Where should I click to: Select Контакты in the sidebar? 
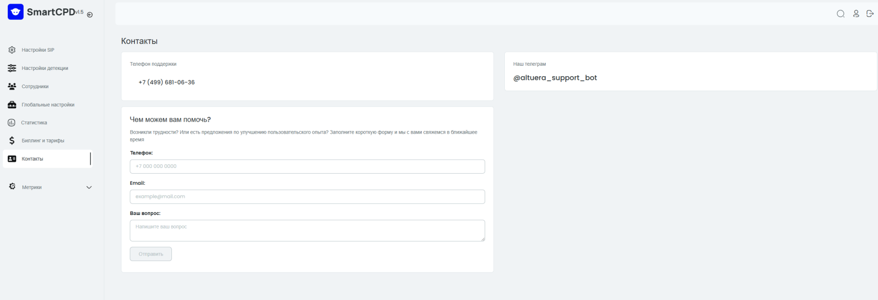pos(47,159)
